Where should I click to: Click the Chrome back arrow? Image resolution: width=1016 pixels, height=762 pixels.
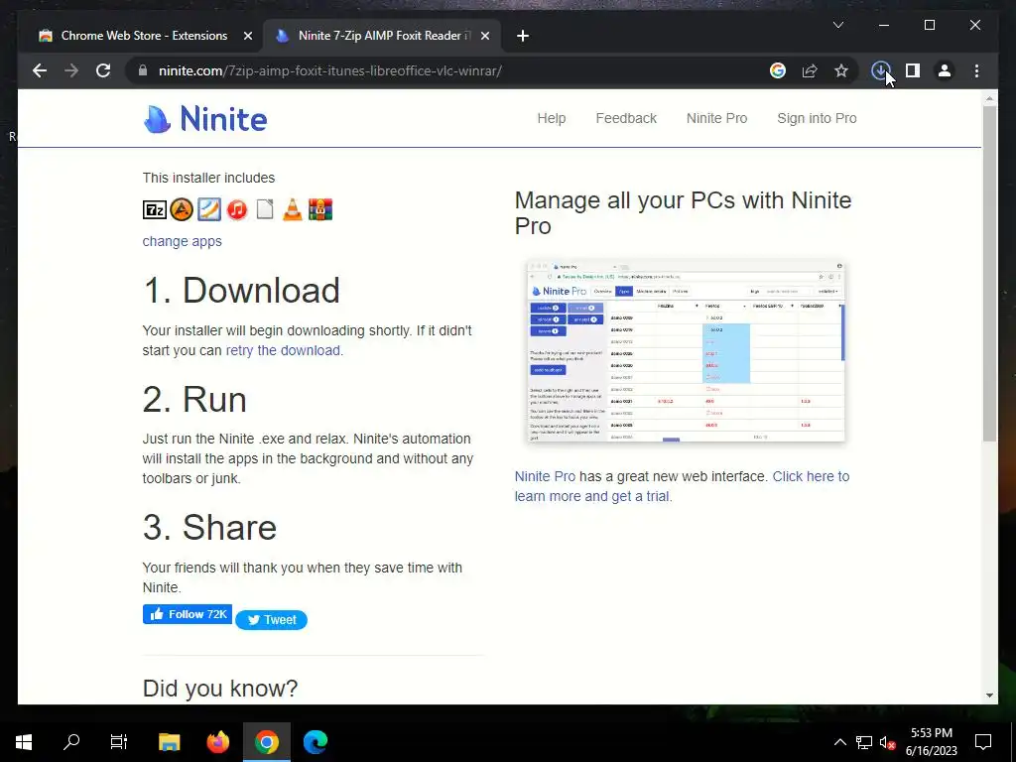click(x=40, y=70)
